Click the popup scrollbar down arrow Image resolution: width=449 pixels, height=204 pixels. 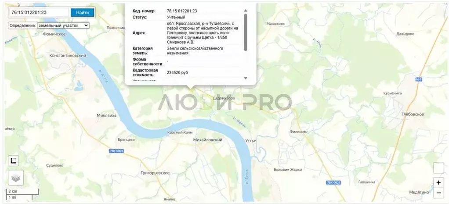(x=246, y=78)
